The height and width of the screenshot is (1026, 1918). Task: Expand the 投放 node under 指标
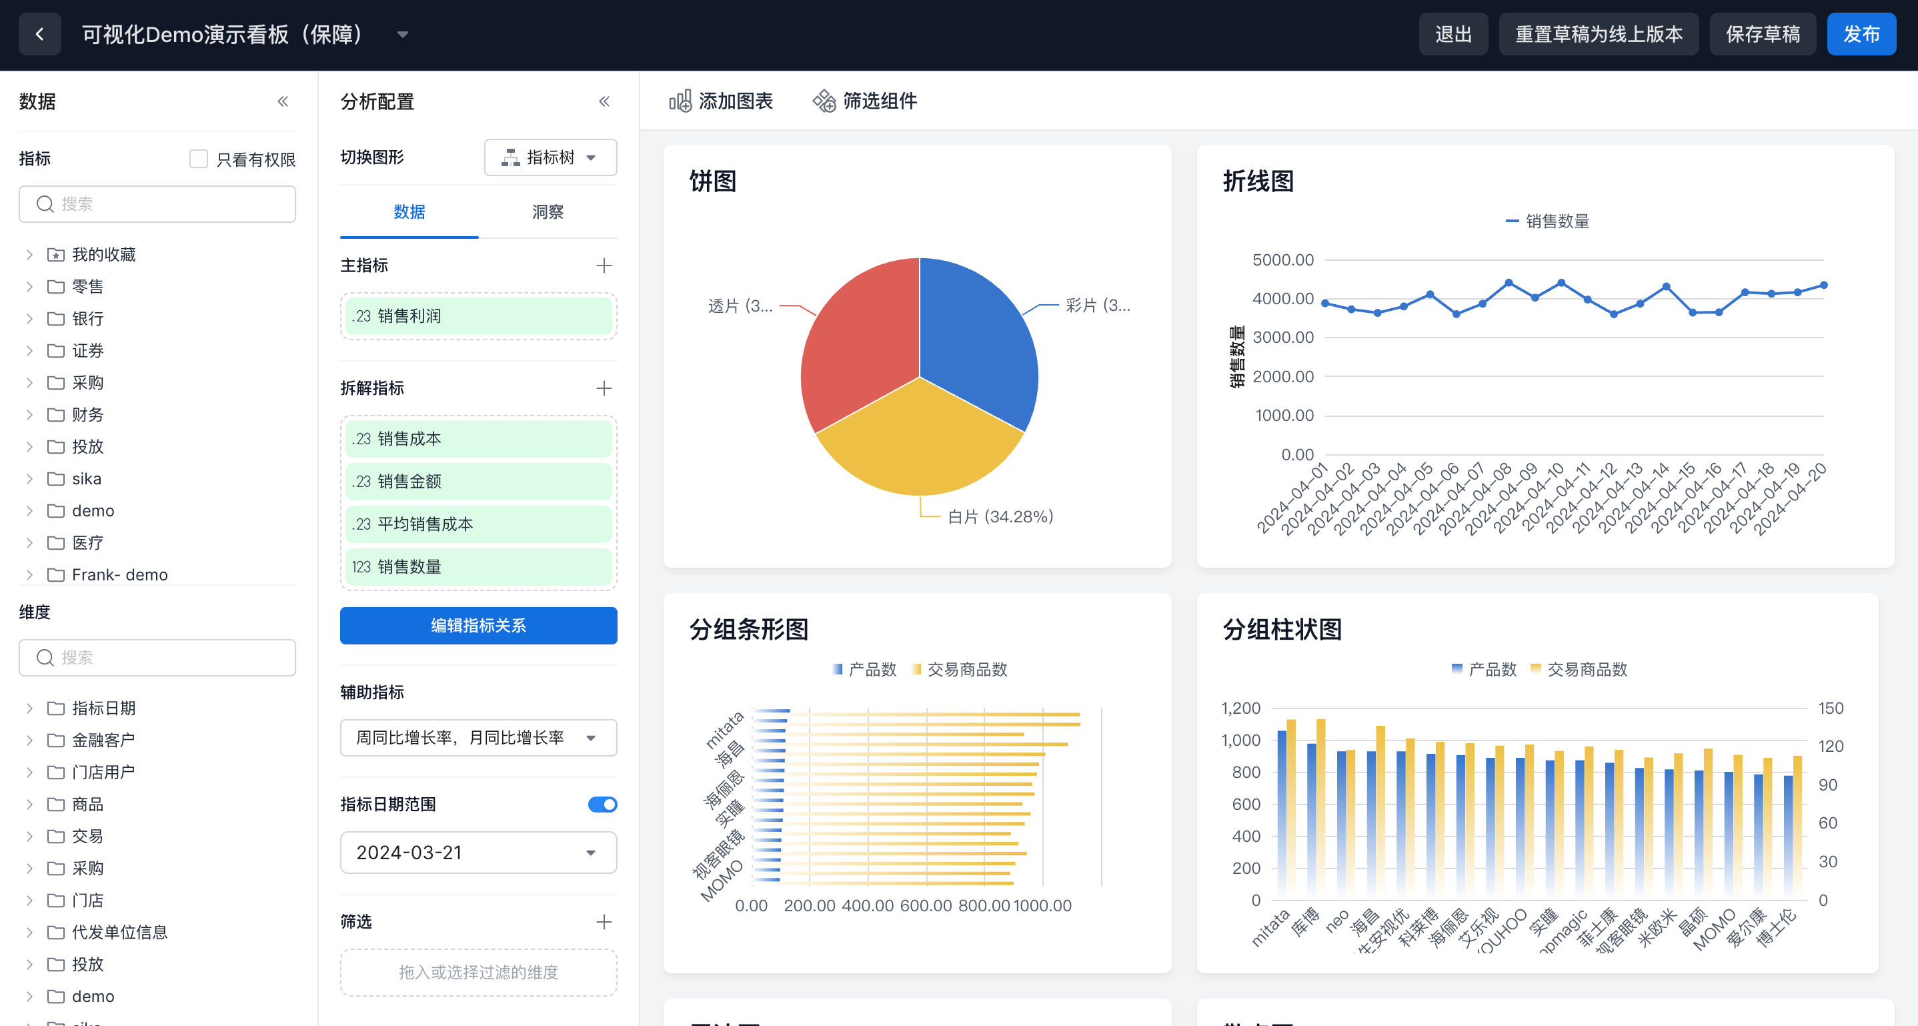tap(29, 447)
